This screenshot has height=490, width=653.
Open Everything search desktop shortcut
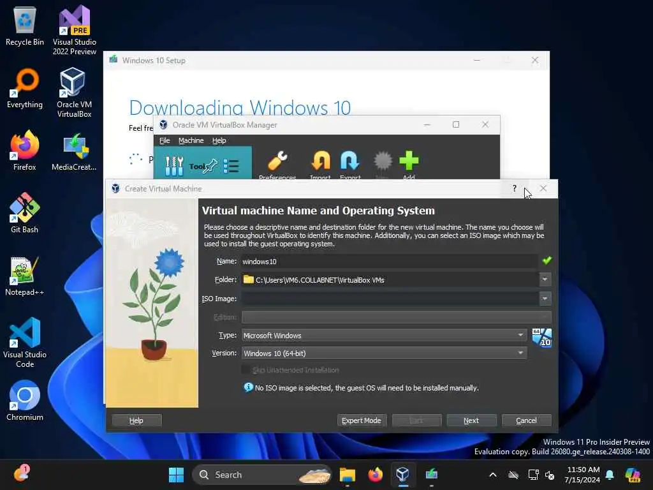tap(25, 88)
